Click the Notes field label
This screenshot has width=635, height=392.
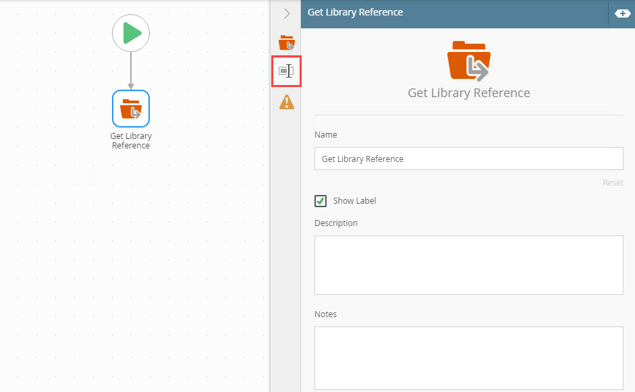(325, 314)
